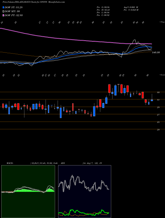Click the 'Pre H: 32.45' high value
The height and width of the screenshot is (218, 165).
[103, 10]
